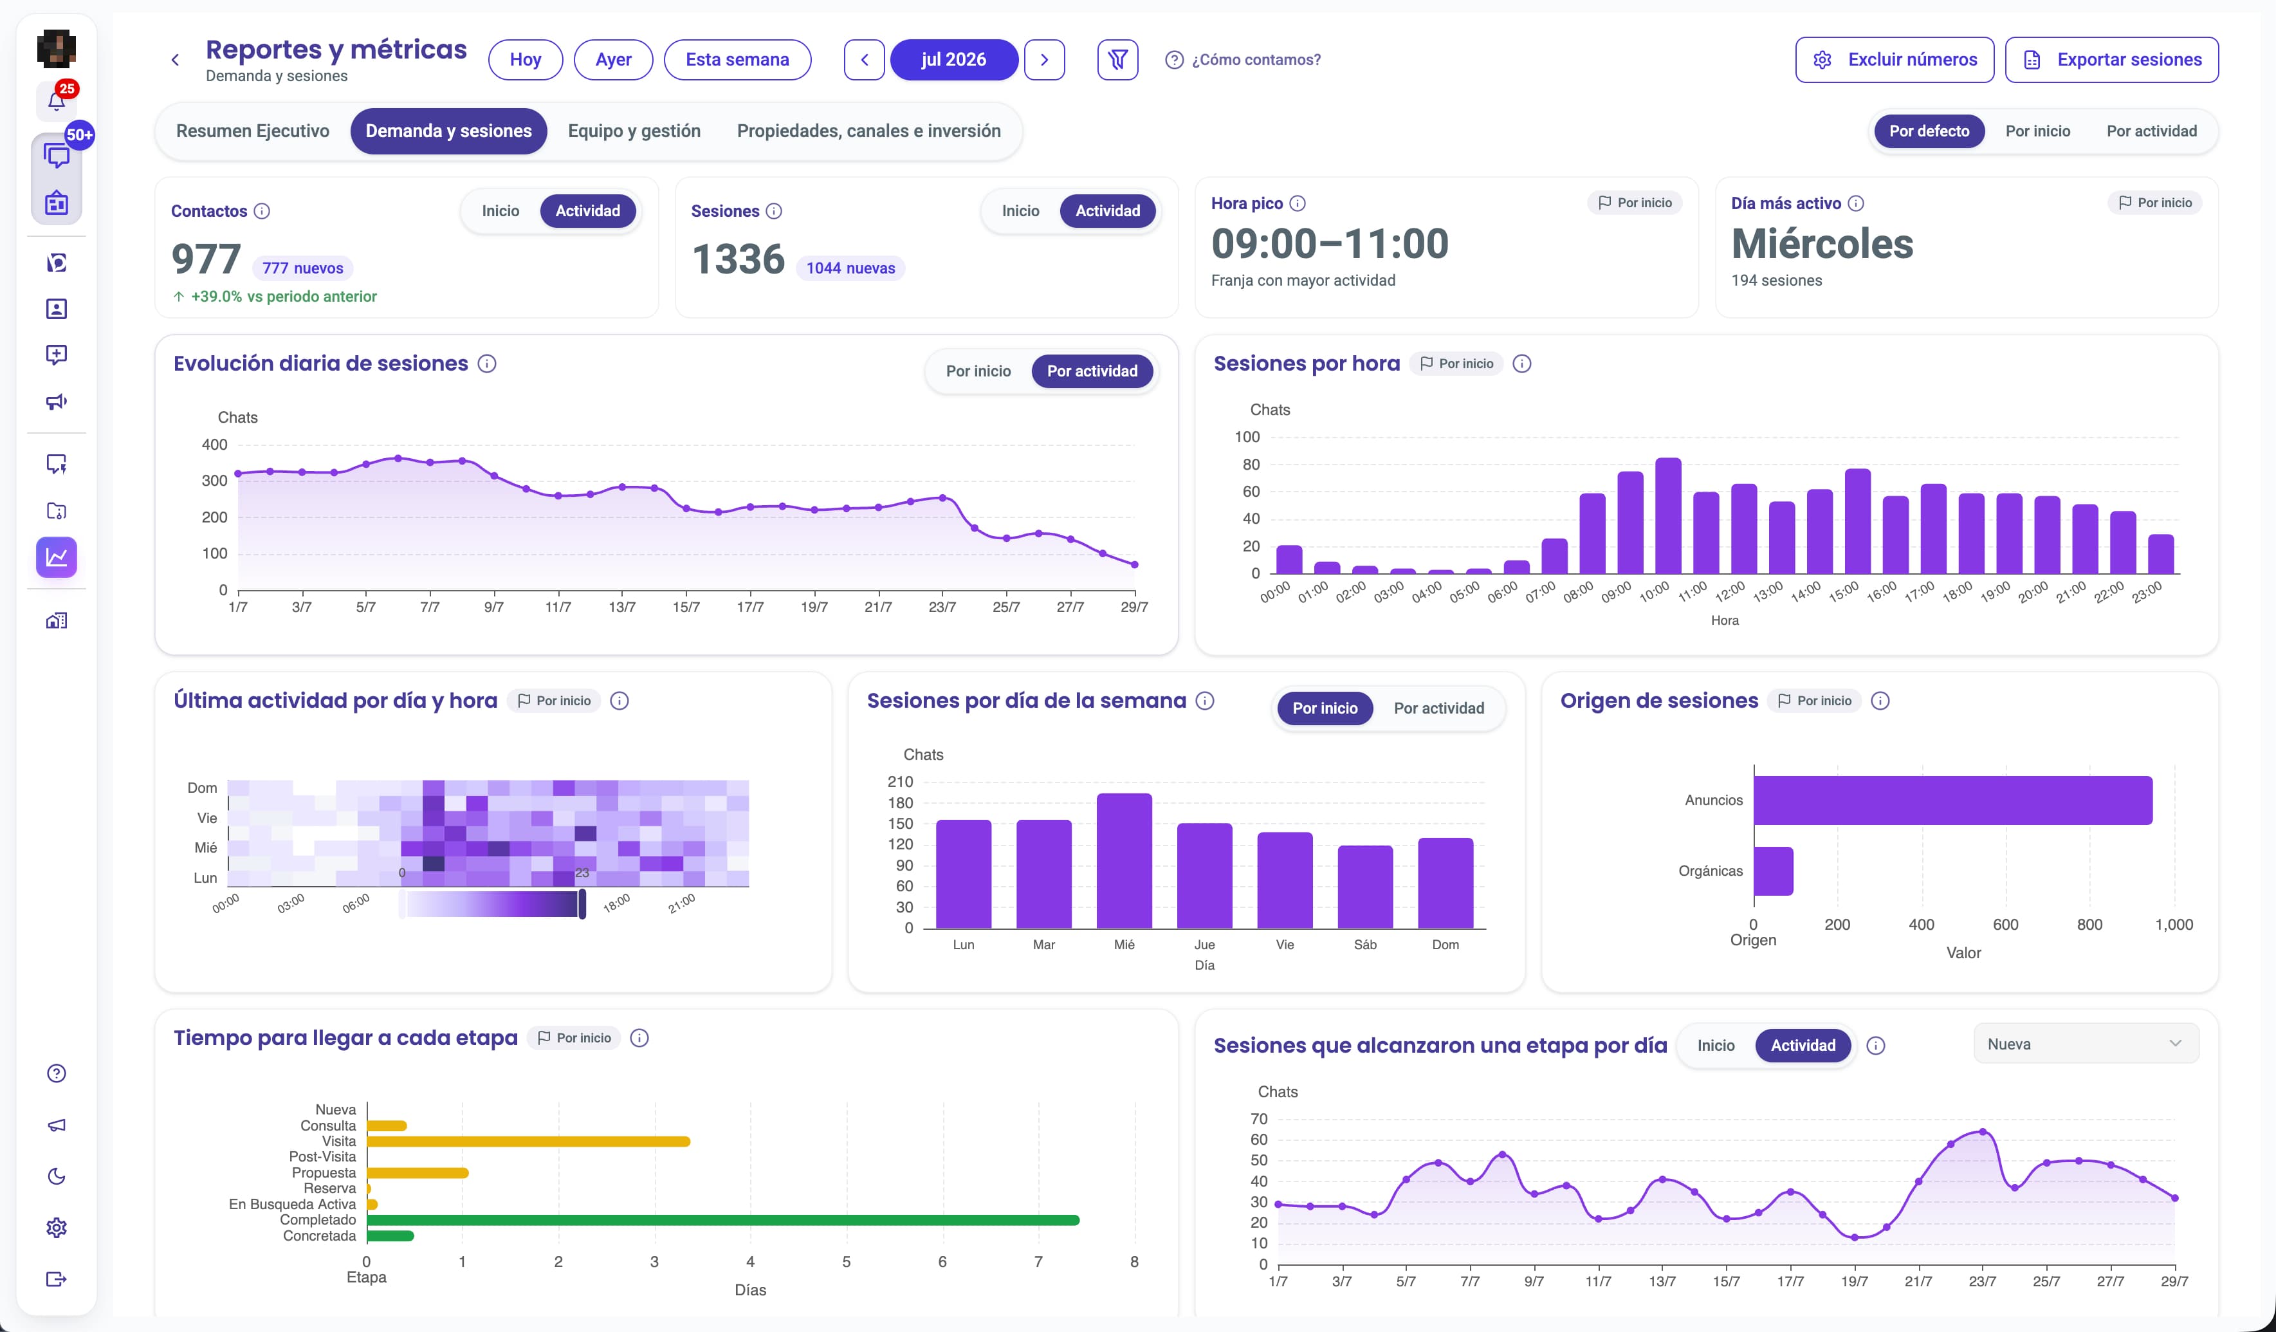The height and width of the screenshot is (1332, 2276).
Task: Open the filter funnel icon
Action: point(1117,60)
